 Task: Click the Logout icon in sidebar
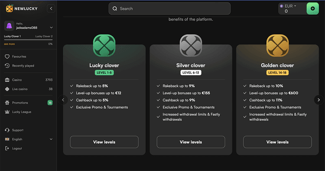click(x=7, y=148)
